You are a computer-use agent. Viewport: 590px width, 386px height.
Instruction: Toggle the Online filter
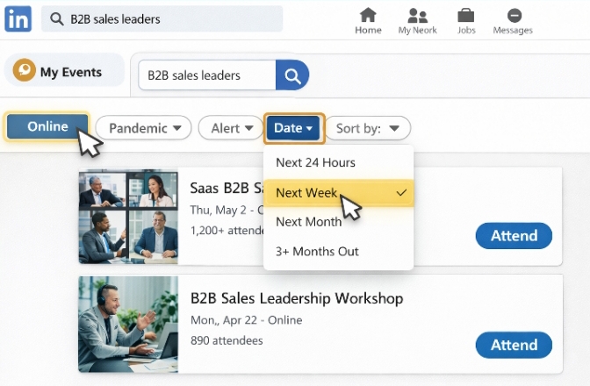click(x=47, y=126)
